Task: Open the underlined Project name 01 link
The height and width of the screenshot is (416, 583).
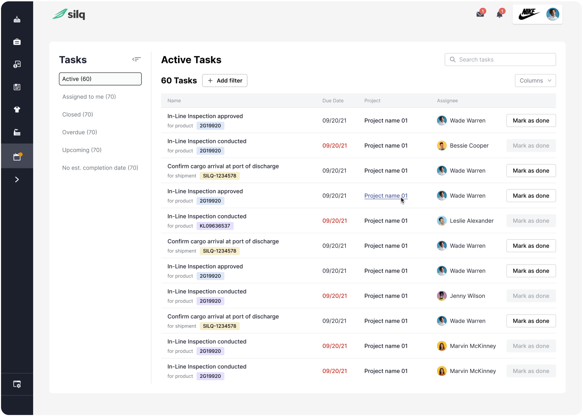Action: (385, 196)
